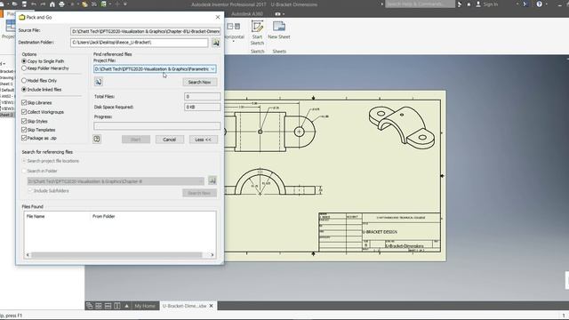Click the Horizontal ribbon tool icon
This screenshot has height=320, width=569.
[x=233, y=27]
